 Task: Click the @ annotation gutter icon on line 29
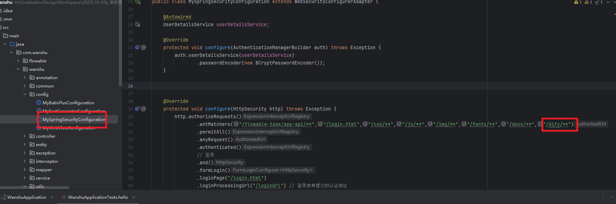143,109
